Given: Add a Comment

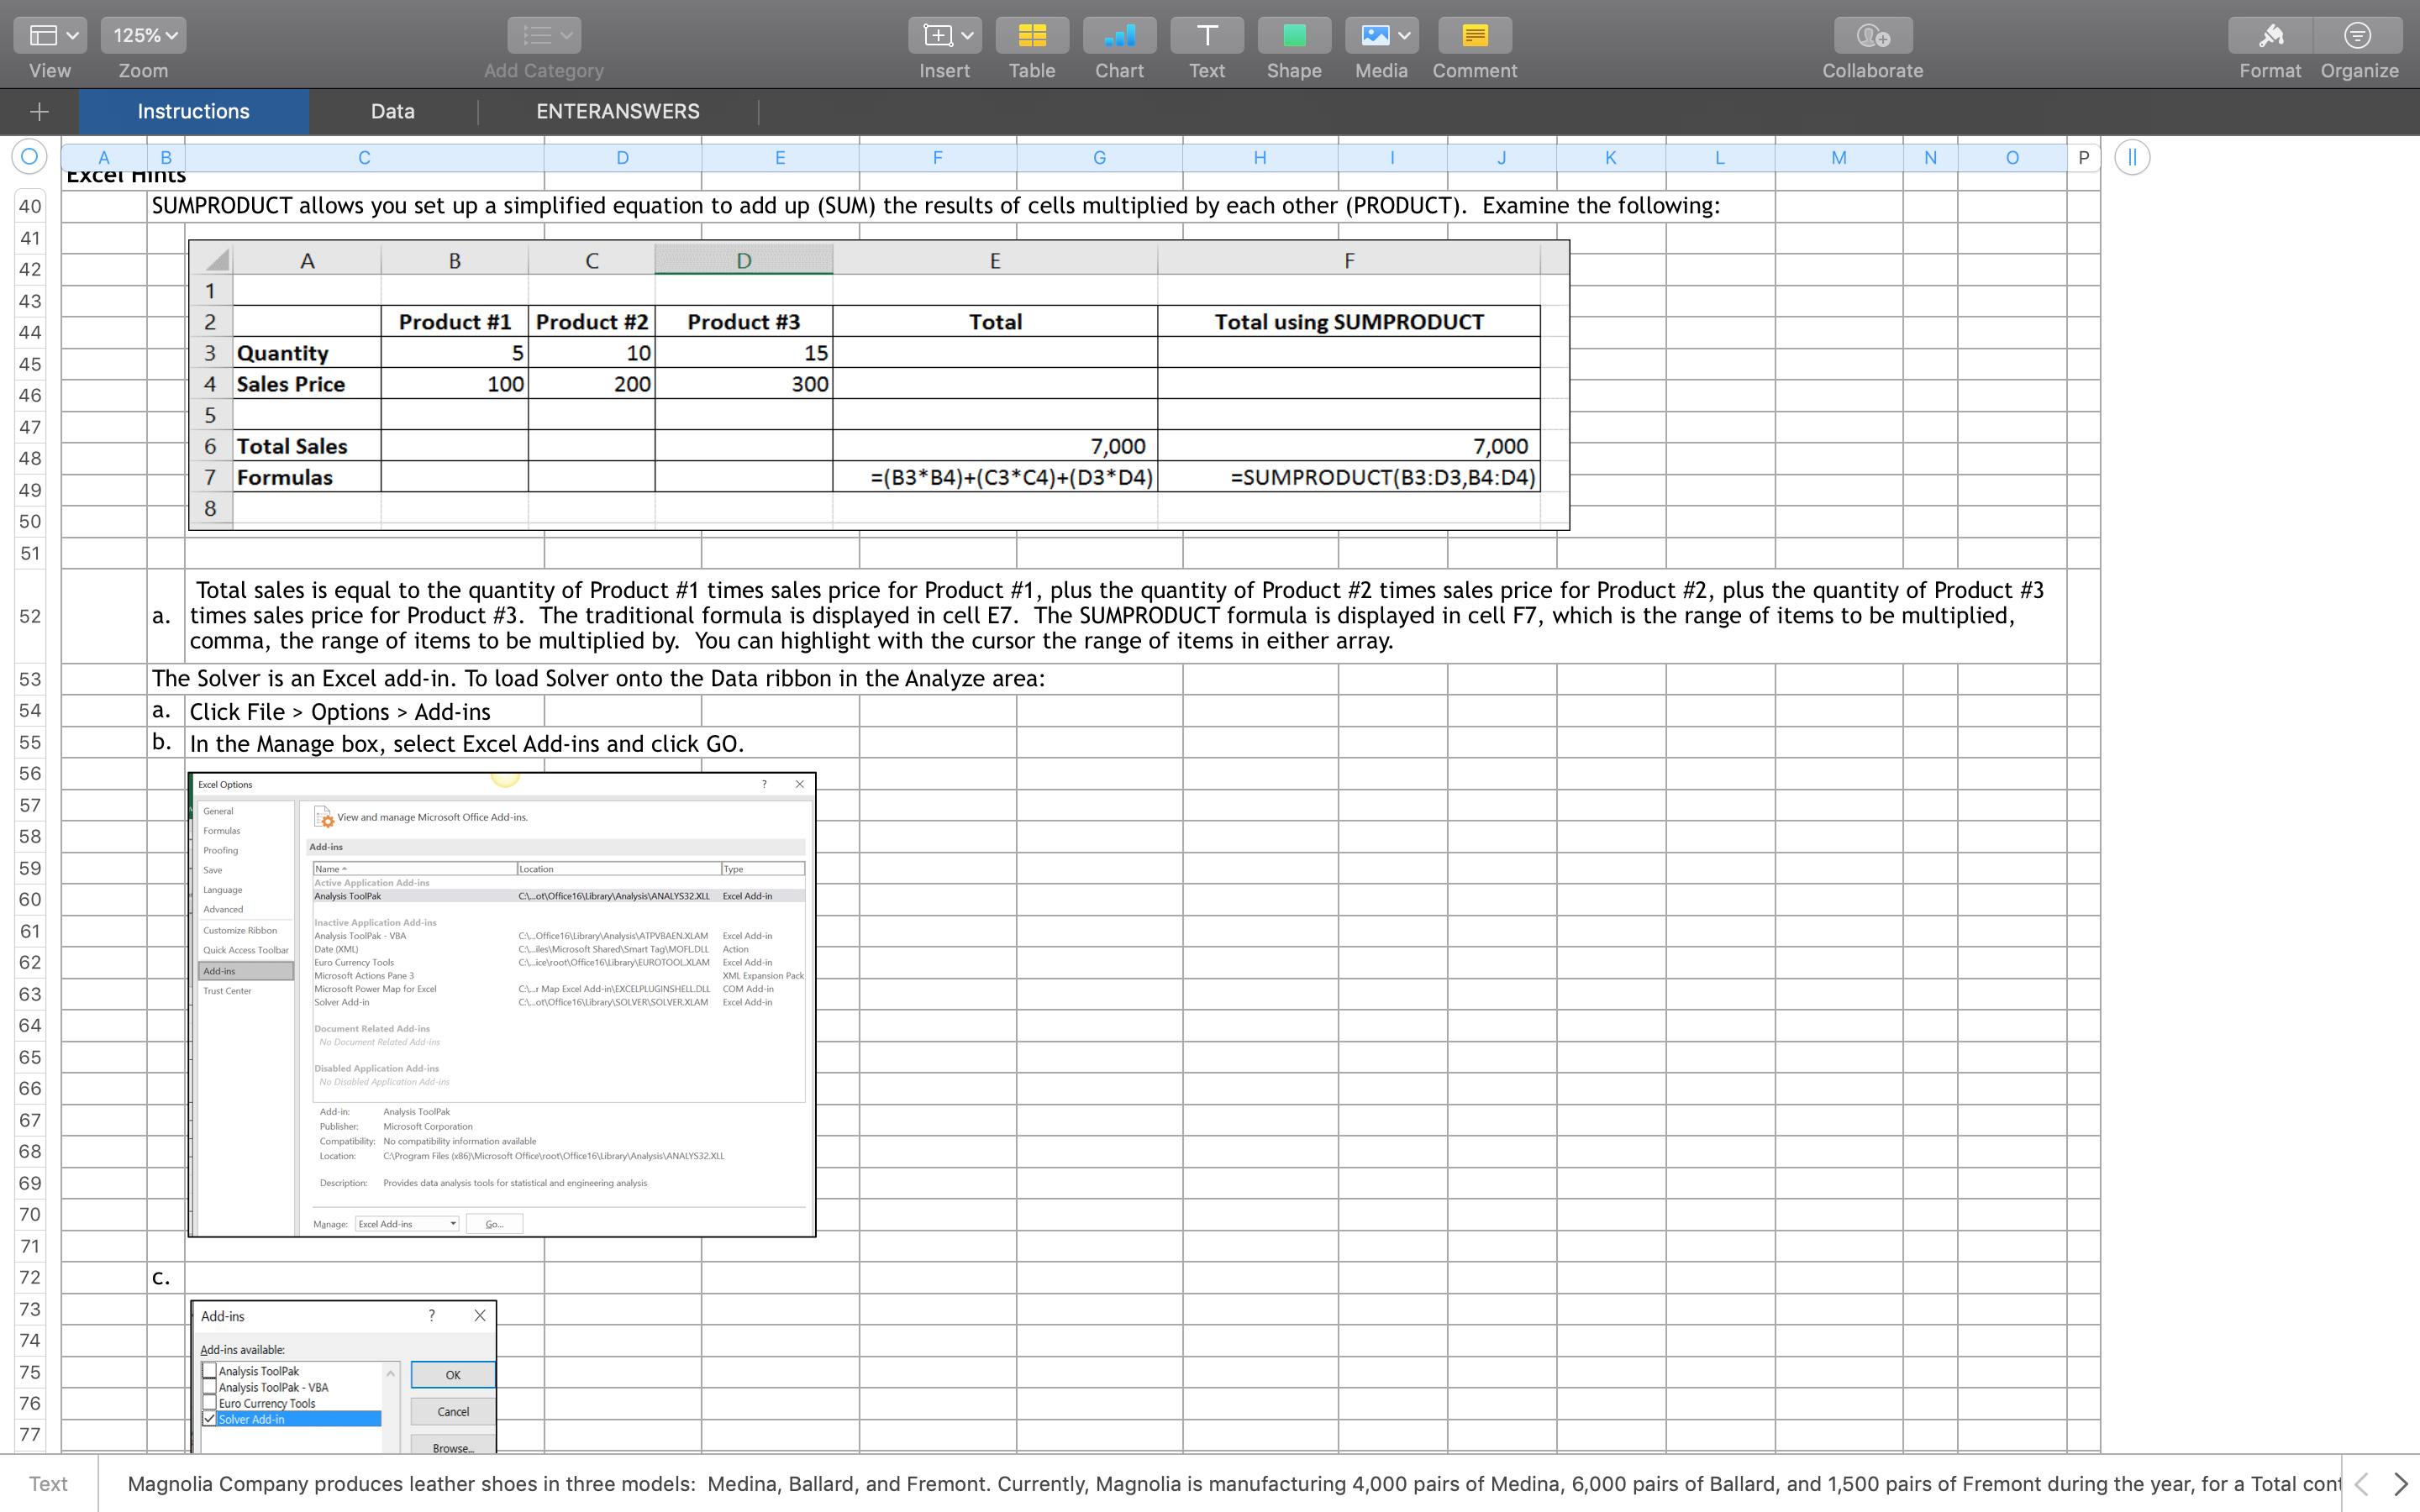Looking at the screenshot, I should (x=1474, y=36).
